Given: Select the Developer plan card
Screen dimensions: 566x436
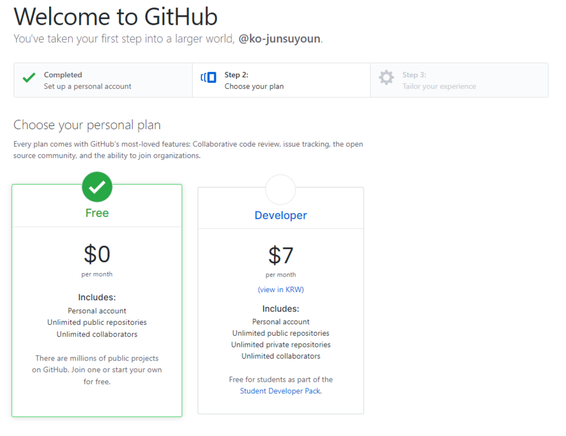Looking at the screenshot, I should click(280, 302).
